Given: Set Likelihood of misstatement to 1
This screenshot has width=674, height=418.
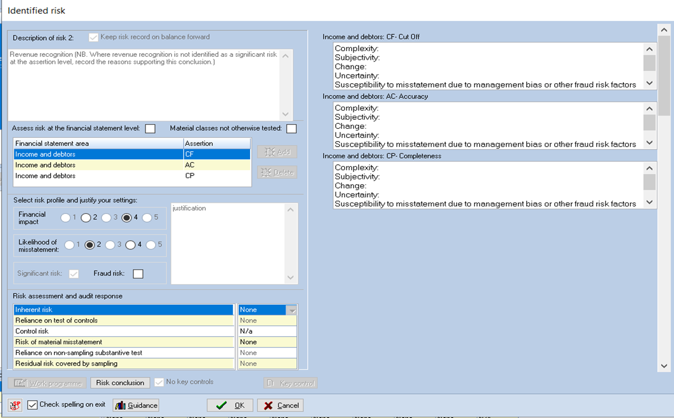Looking at the screenshot, I should pyautogui.click(x=70, y=245).
